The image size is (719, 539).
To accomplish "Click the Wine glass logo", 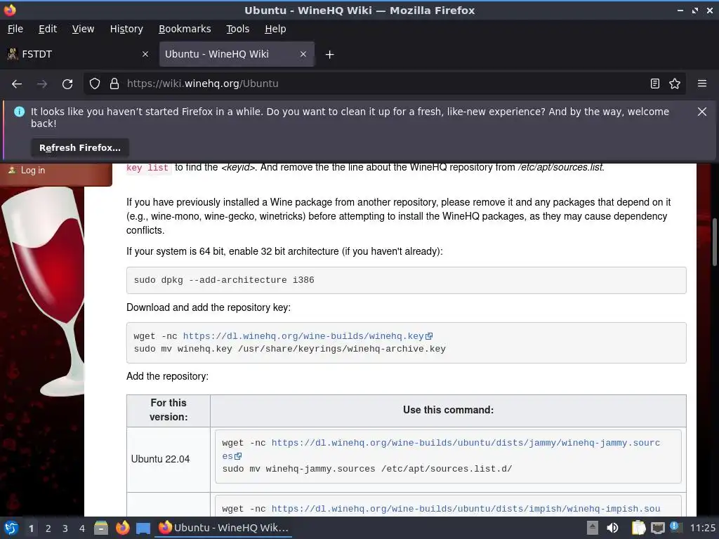I will click(44, 291).
